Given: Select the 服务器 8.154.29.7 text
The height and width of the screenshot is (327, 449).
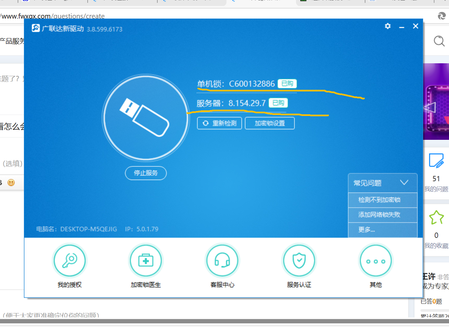Looking at the screenshot, I should (x=231, y=103).
